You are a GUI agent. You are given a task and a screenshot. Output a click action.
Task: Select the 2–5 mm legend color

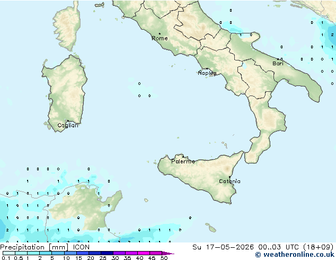click(46, 253)
